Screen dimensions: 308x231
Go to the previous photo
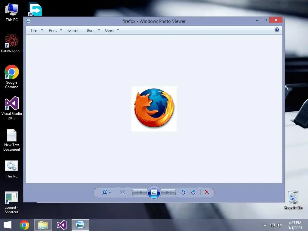tap(140, 192)
